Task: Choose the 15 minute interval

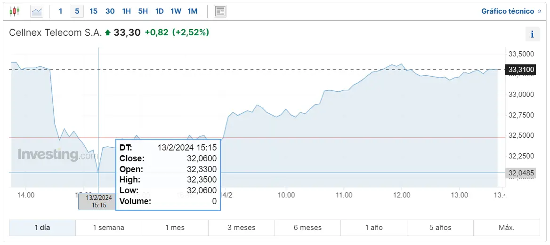Action: (93, 11)
